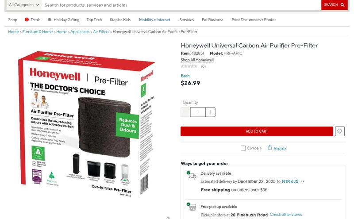Image resolution: width=354 pixels, height=219 pixels.
Task: Click the plus quantity stepper
Action: coord(210,112)
